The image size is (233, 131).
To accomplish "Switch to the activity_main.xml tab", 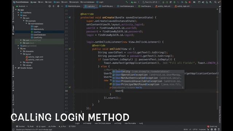I will tap(163, 6).
